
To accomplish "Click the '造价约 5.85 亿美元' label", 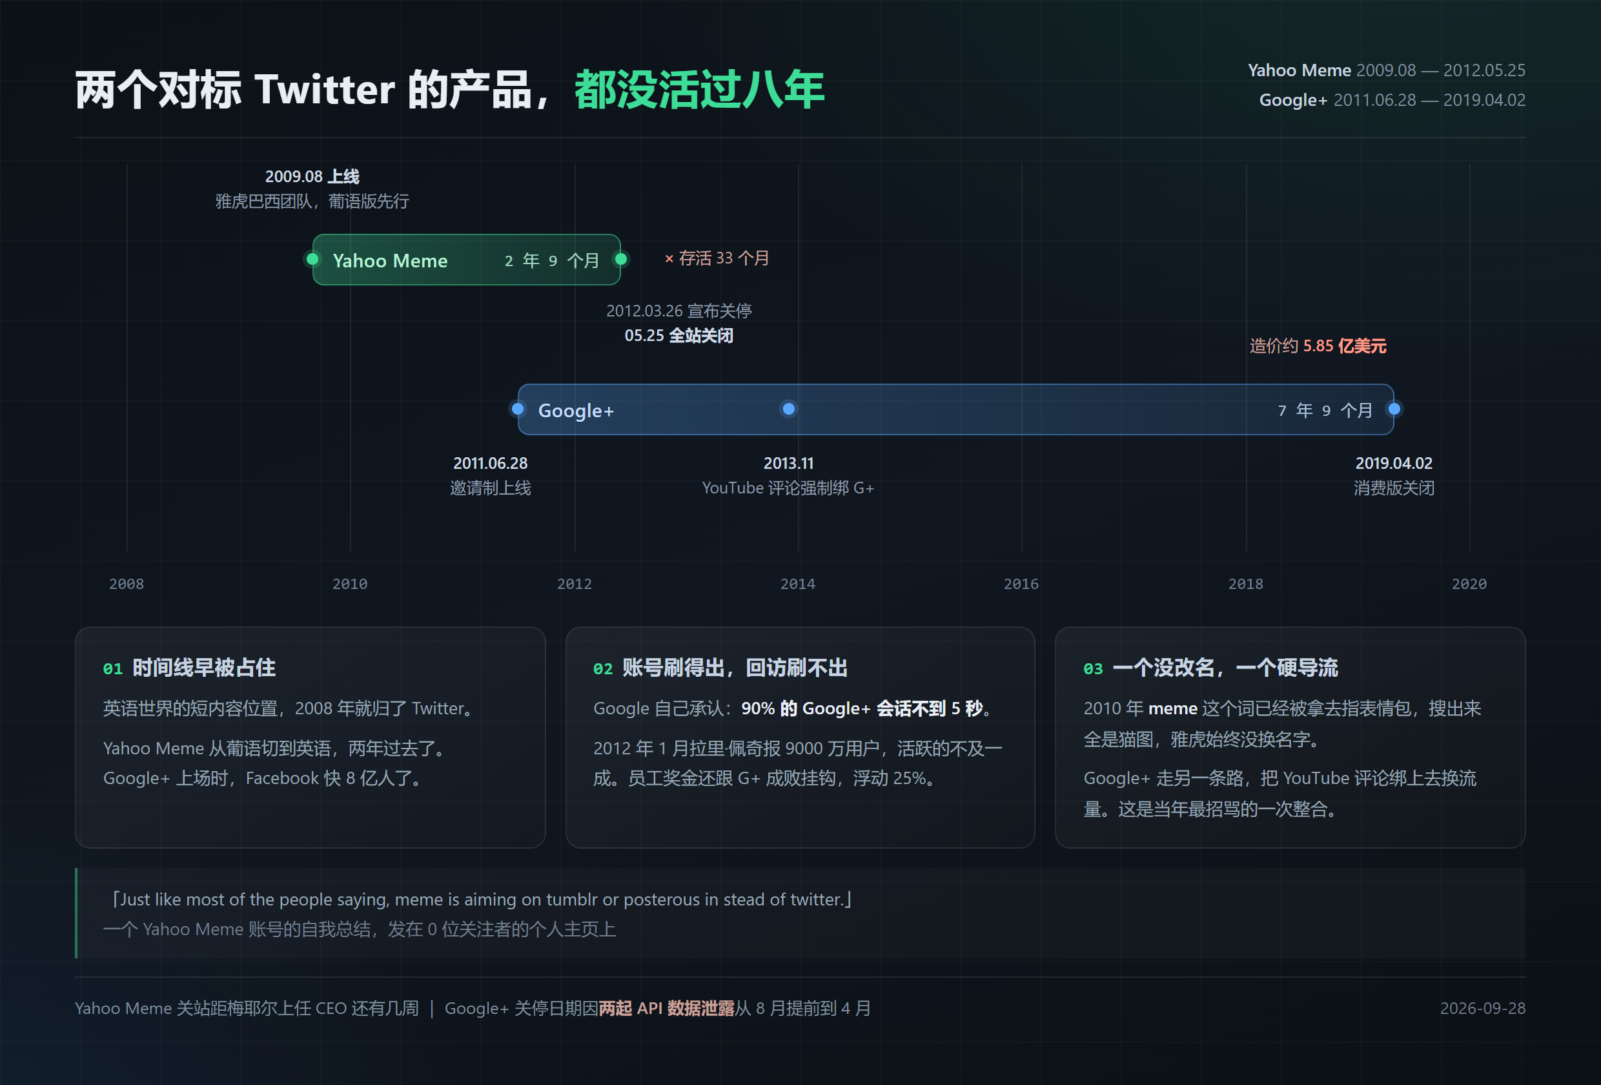I will coord(1318,346).
